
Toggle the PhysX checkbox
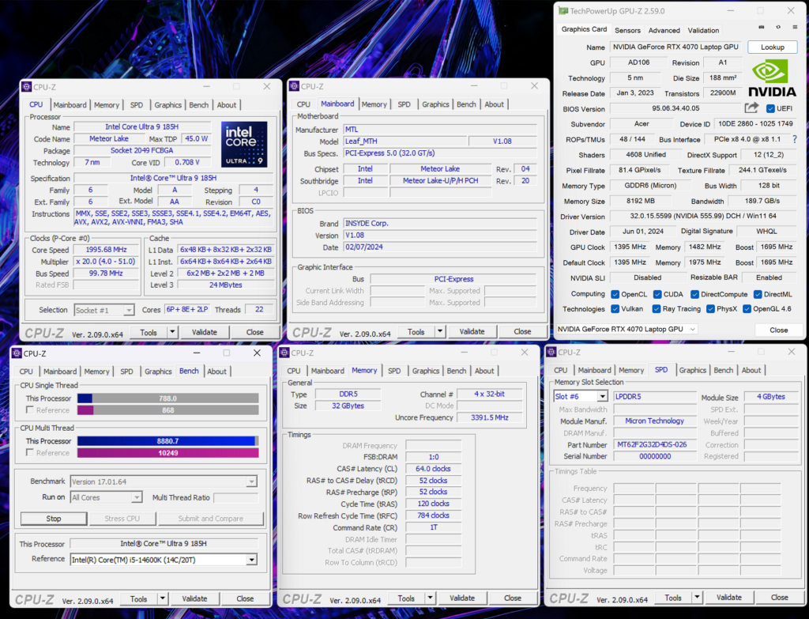[710, 309]
